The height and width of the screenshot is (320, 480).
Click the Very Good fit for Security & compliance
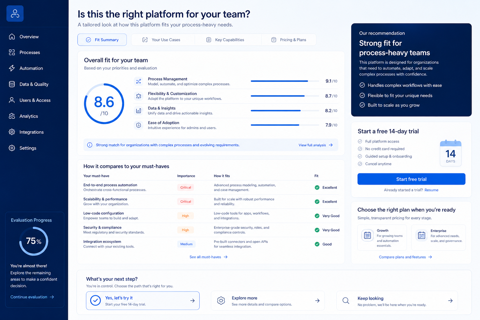327,230
